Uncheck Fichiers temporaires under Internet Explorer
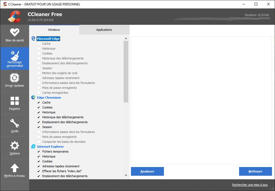This screenshot has width=275, height=191. click(x=39, y=152)
